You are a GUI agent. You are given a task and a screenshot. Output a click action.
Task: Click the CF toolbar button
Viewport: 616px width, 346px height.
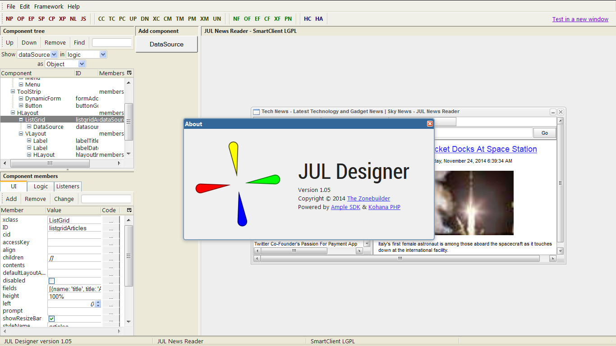click(x=267, y=18)
